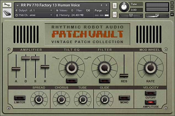Click the Max voices value 136
The image size is (175, 116).
tap(88, 10)
